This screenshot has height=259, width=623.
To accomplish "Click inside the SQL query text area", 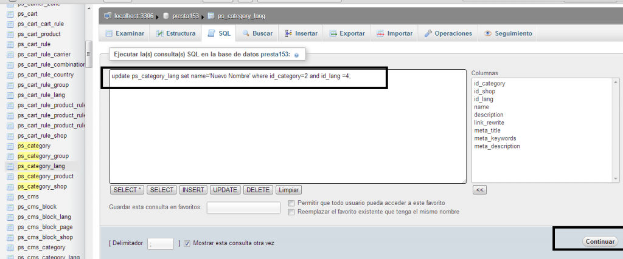I will click(x=288, y=126).
